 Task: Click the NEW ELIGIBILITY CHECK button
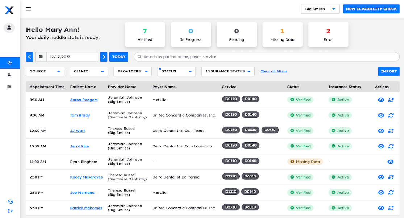371,9
